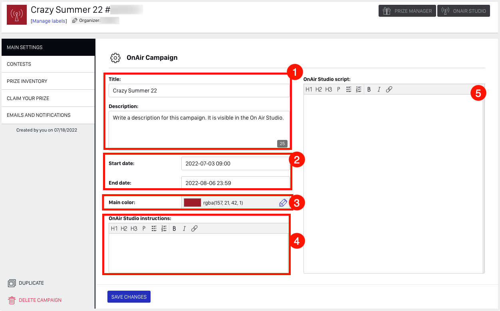The width and height of the screenshot is (500, 311).
Task: Click the Save Changes button
Action: tap(129, 297)
